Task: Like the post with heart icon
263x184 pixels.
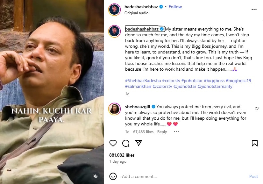Action: tap(113, 143)
